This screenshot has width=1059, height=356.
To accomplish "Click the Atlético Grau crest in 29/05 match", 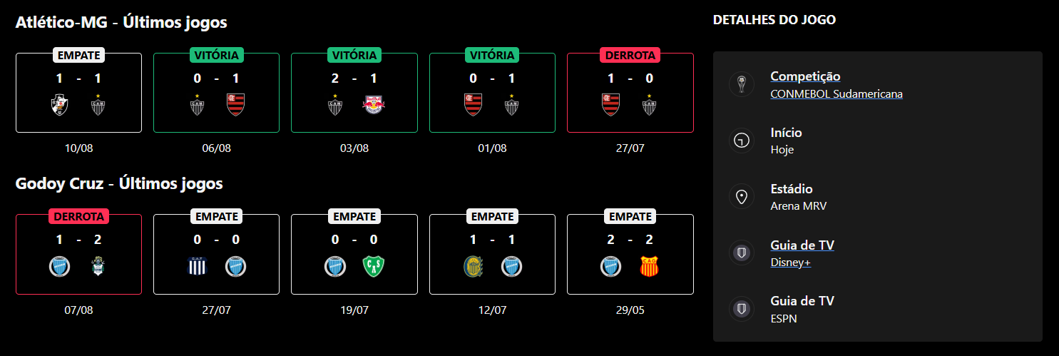I will 650,267.
